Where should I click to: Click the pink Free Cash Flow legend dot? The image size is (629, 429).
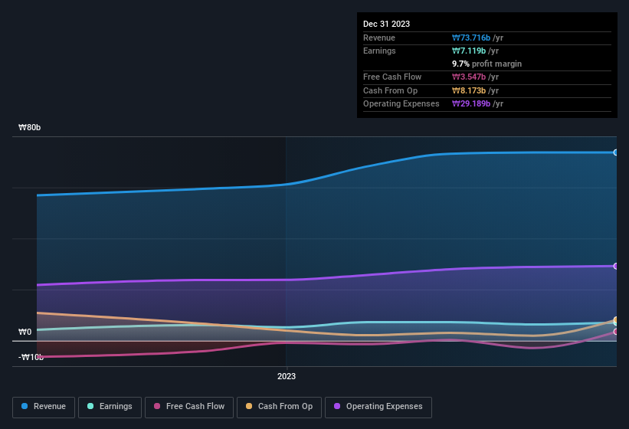157,406
